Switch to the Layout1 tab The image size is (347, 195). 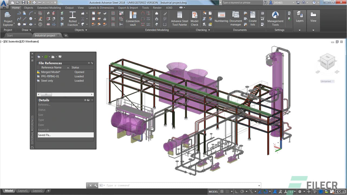click(x=23, y=190)
